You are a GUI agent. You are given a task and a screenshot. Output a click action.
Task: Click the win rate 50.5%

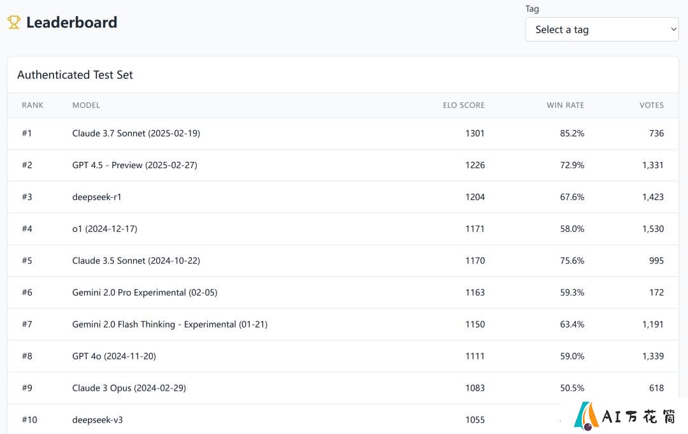(x=572, y=388)
